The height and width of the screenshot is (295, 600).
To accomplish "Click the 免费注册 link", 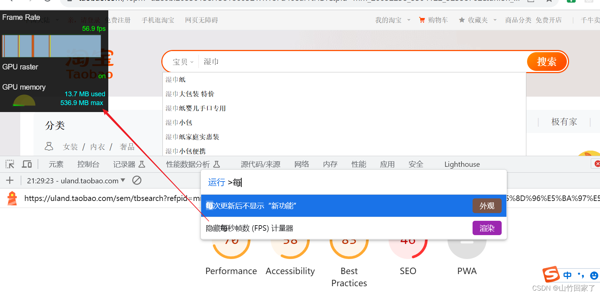I will (118, 20).
